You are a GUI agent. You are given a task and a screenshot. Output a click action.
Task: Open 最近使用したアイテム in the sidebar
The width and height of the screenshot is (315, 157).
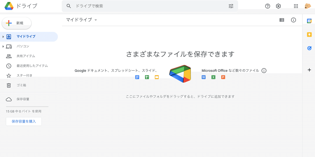click(29, 66)
